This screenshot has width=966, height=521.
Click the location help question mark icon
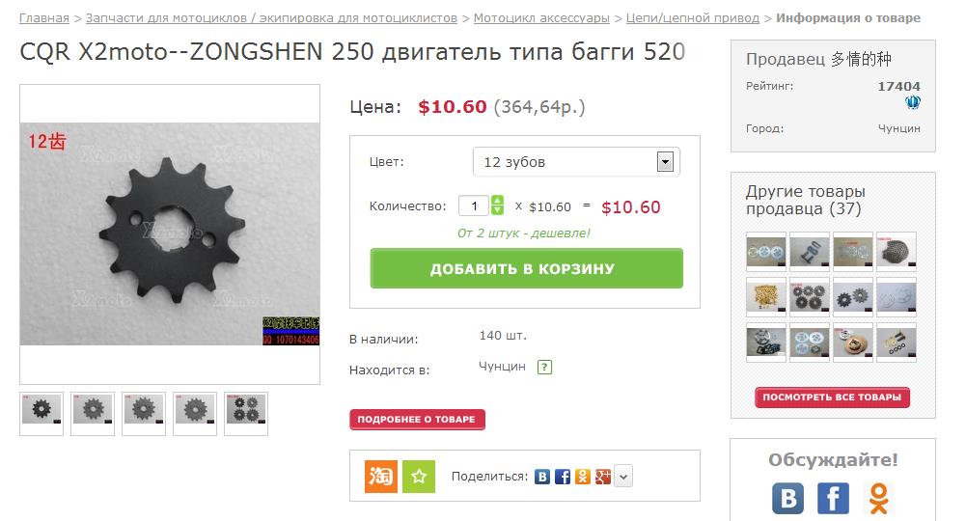544,367
